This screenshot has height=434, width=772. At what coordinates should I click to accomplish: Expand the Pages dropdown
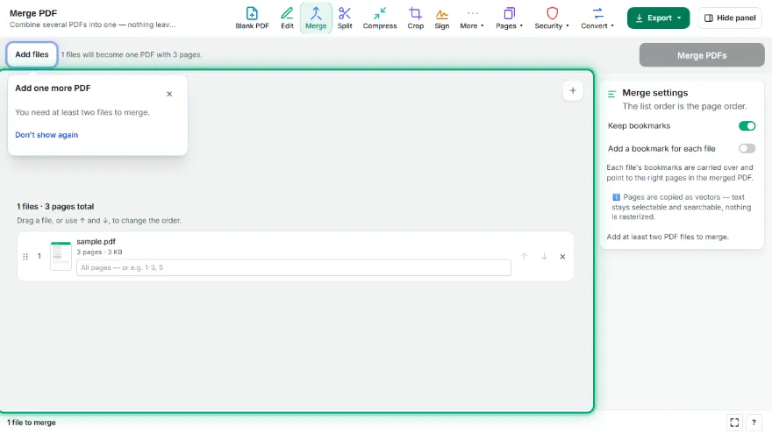(509, 18)
